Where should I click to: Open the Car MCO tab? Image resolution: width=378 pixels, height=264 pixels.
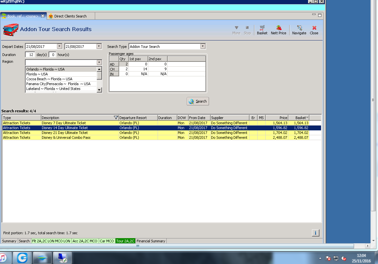[x=107, y=241]
